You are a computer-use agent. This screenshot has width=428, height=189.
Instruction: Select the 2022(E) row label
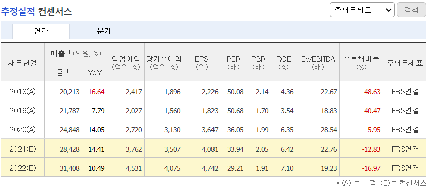pos(23,168)
